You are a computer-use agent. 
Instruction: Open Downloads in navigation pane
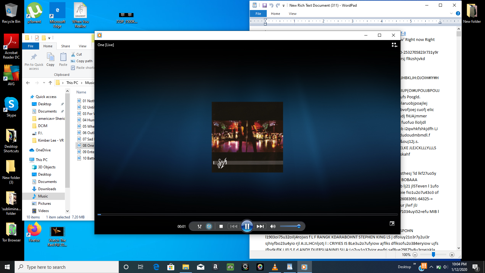point(47,189)
